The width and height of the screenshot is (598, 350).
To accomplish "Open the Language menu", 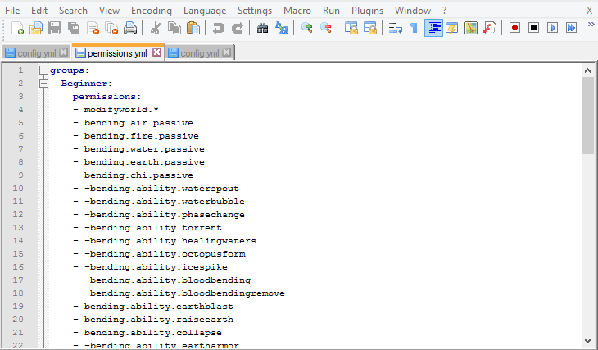I will 205,11.
